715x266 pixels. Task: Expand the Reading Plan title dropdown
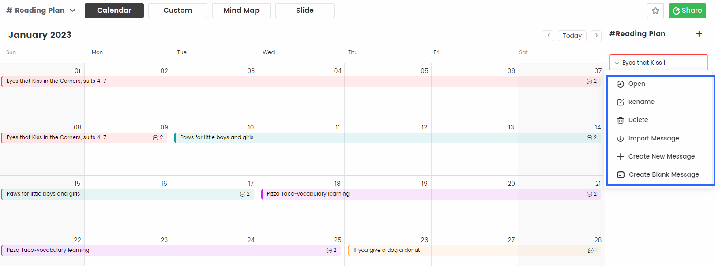[x=72, y=11]
